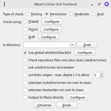The width and height of the screenshot is (111, 111).
Task: Click the Uitvoeren button
Action: point(44,105)
